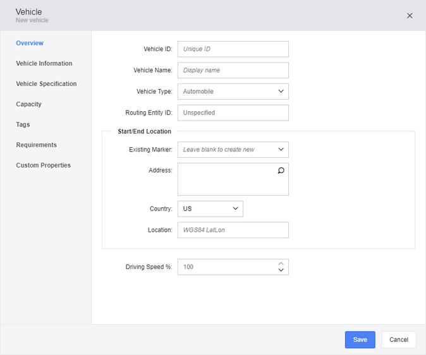Open the Country dropdown showing US
Image resolution: width=426 pixels, height=355 pixels.
pyautogui.click(x=210, y=209)
